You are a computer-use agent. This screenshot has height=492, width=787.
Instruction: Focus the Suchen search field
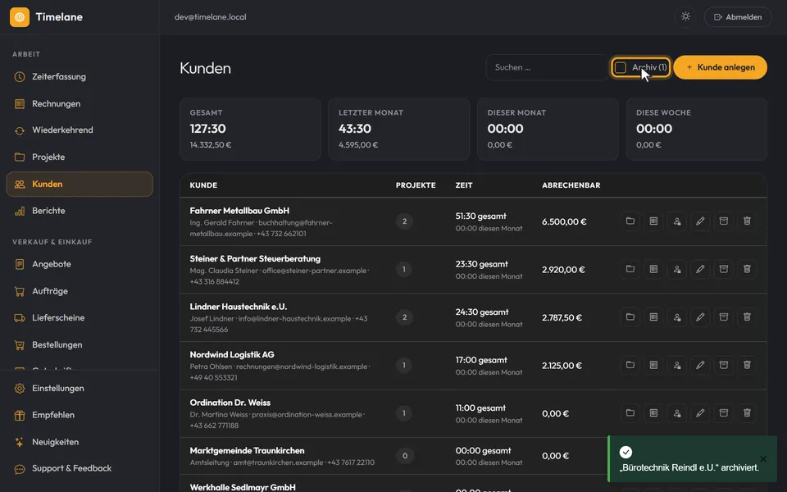(547, 67)
